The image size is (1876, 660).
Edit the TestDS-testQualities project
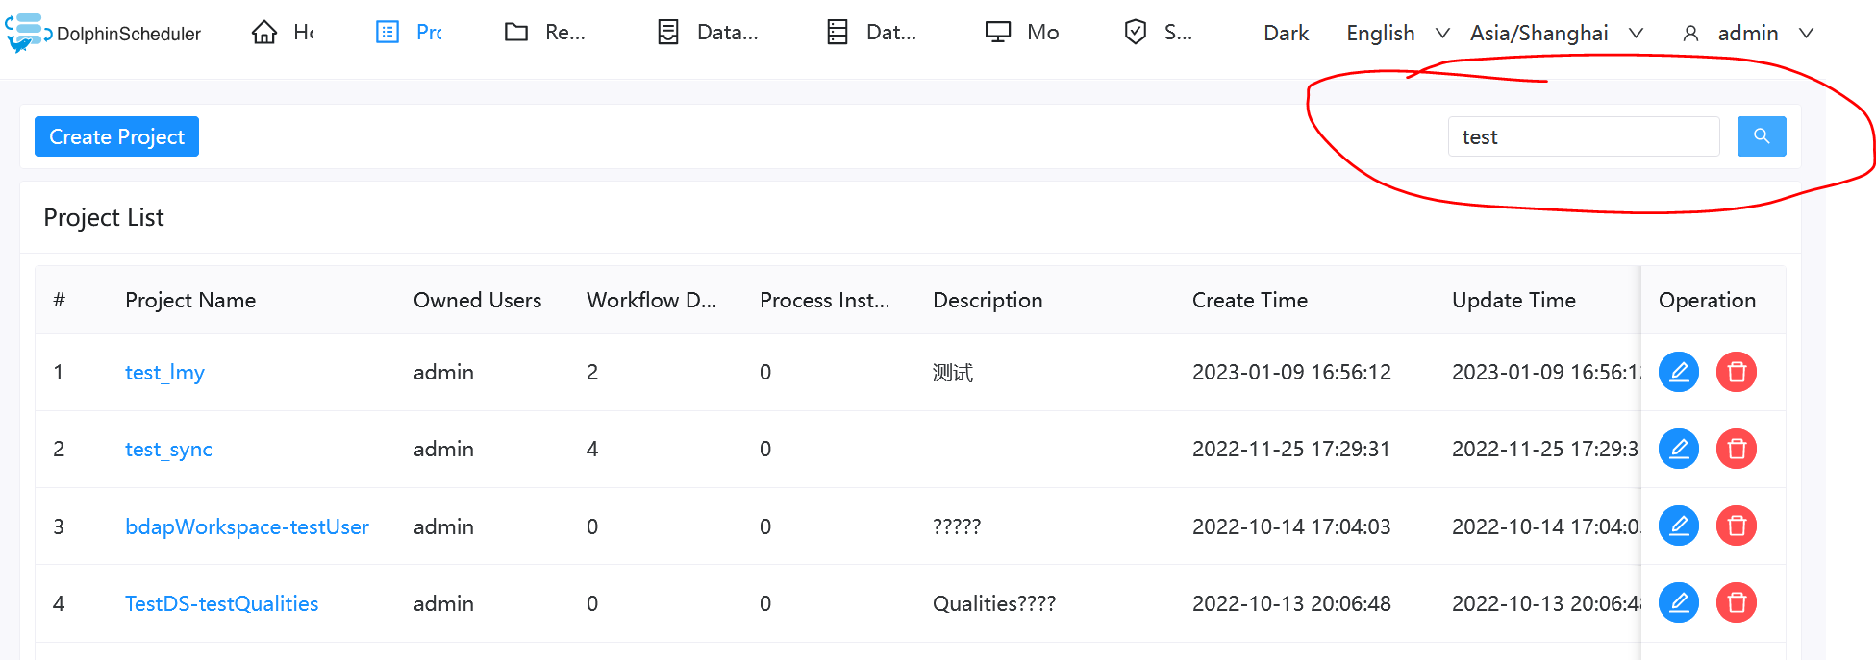[1678, 602]
